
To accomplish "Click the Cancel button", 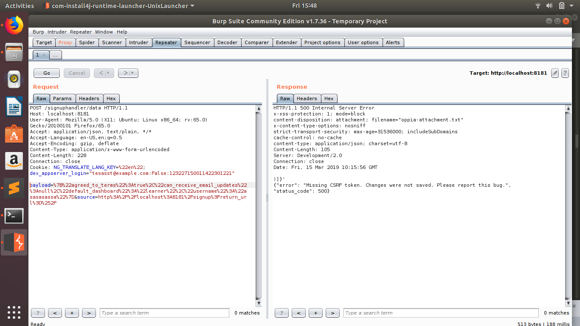I will [77, 73].
